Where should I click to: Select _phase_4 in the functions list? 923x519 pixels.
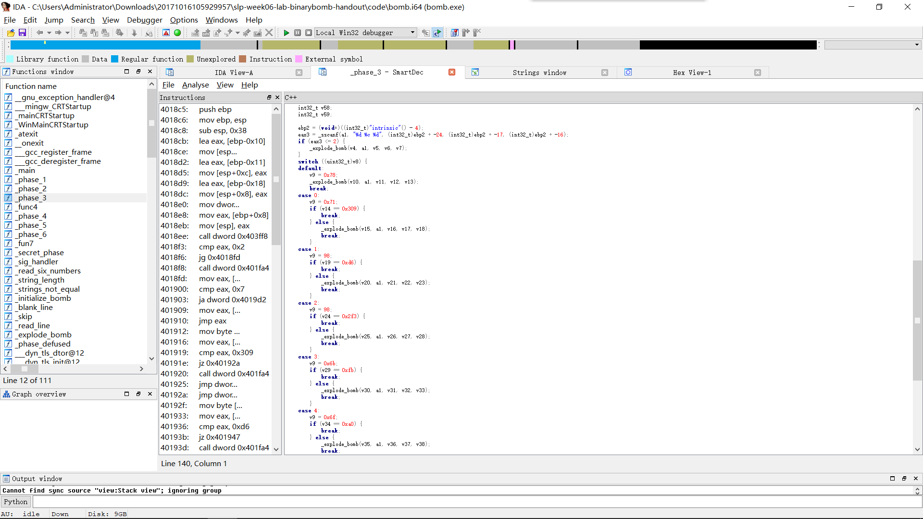tap(32, 216)
